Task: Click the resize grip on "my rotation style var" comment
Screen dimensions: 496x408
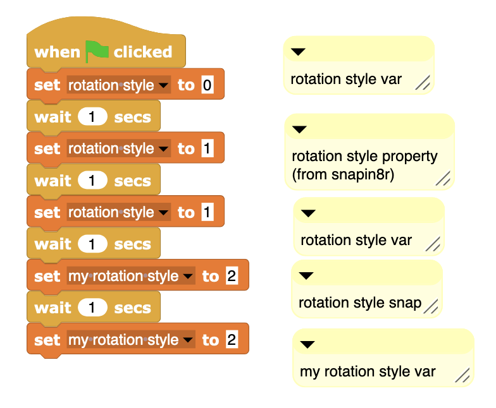Action: pyautogui.click(x=462, y=376)
